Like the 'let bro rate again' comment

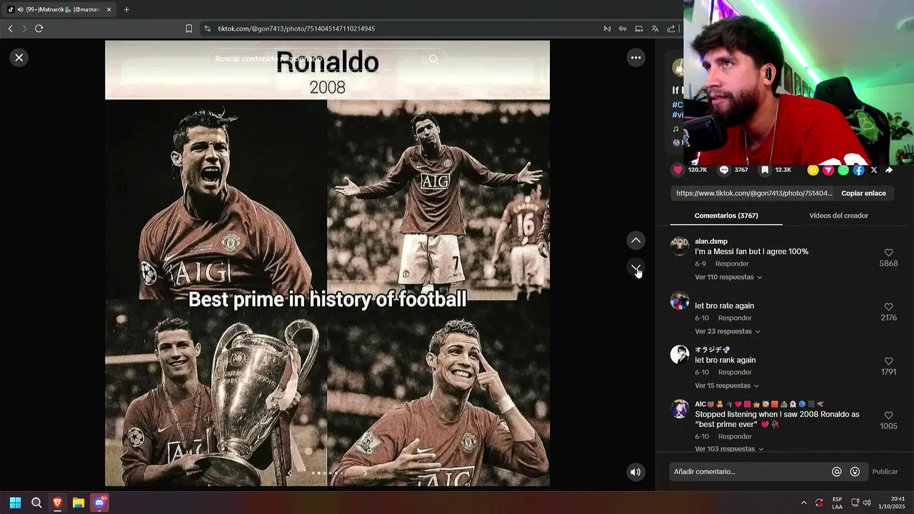[x=889, y=307]
